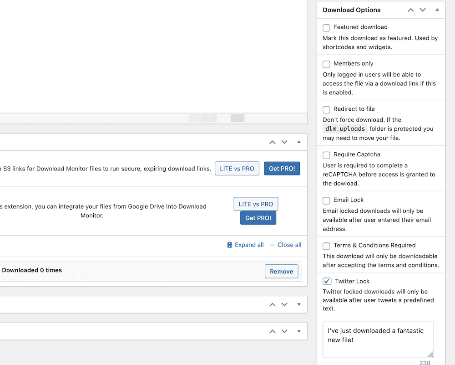Open LITE vs PRO for S3 links

(x=237, y=169)
